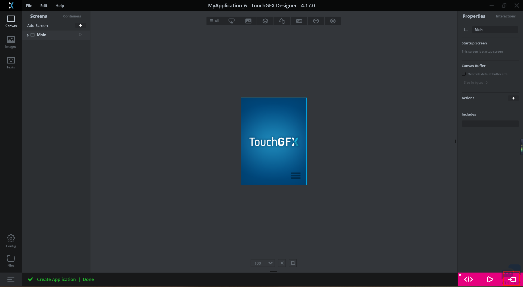Open the stacked-layers widget group on the far right

coord(333,21)
